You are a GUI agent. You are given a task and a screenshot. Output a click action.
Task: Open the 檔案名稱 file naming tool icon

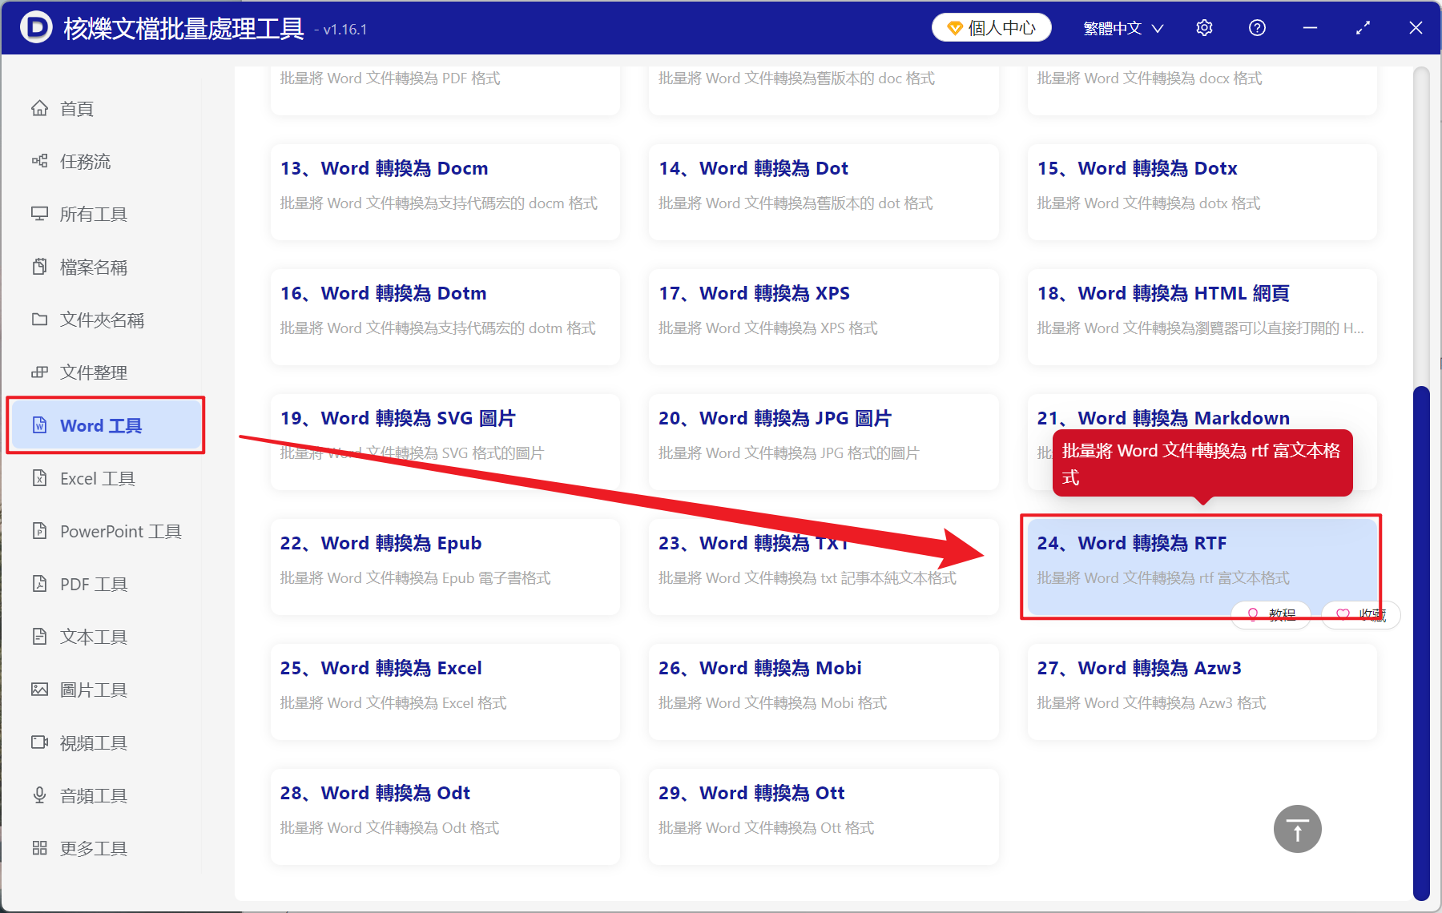tap(40, 267)
